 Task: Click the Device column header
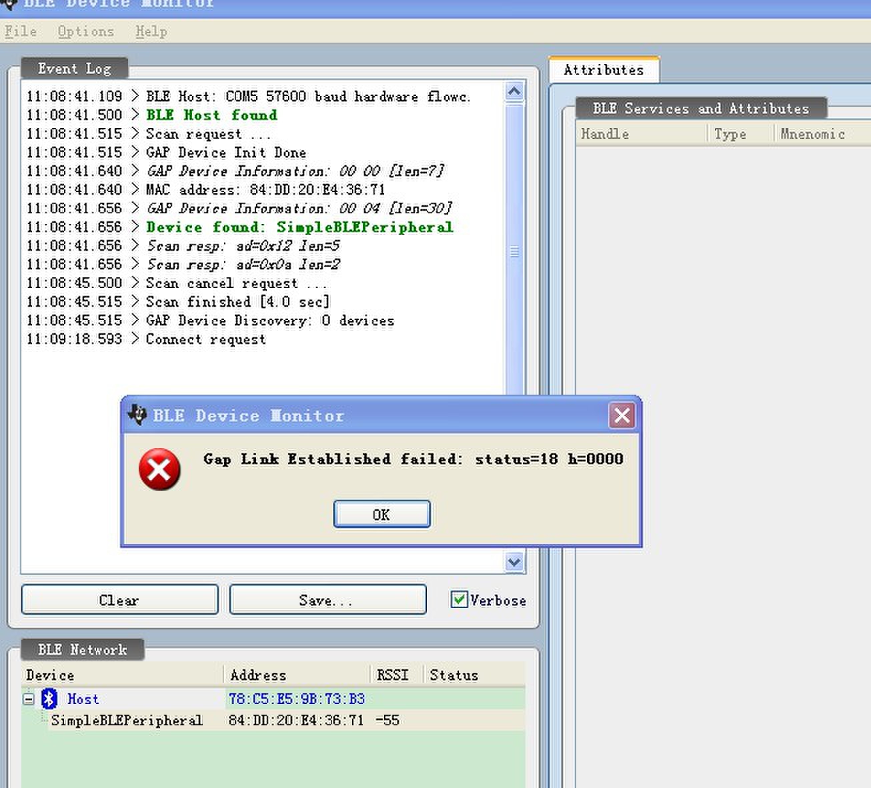click(123, 675)
